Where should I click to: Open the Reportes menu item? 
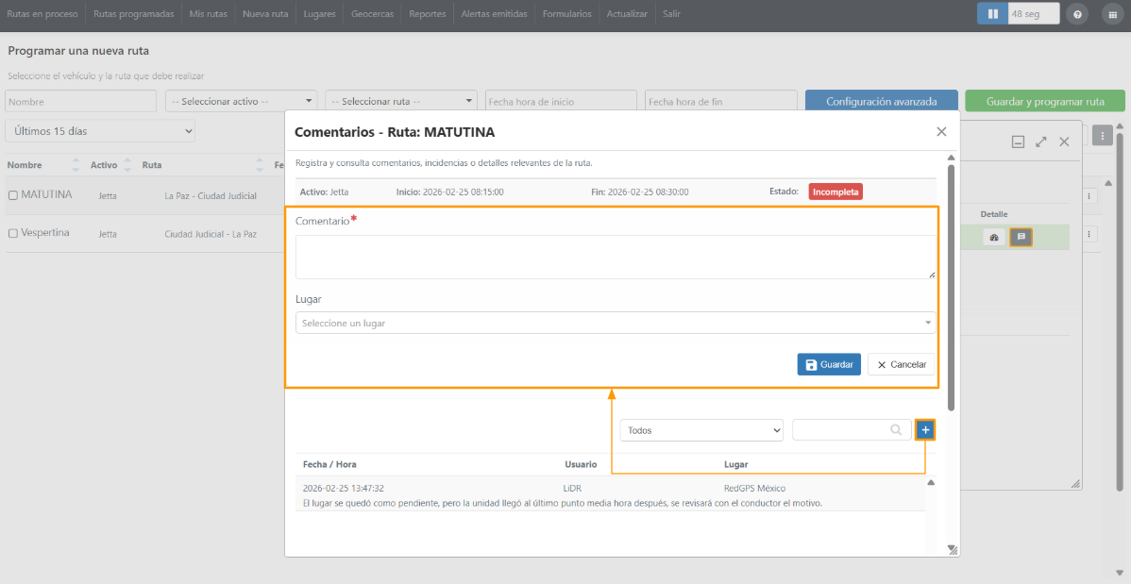coord(427,14)
